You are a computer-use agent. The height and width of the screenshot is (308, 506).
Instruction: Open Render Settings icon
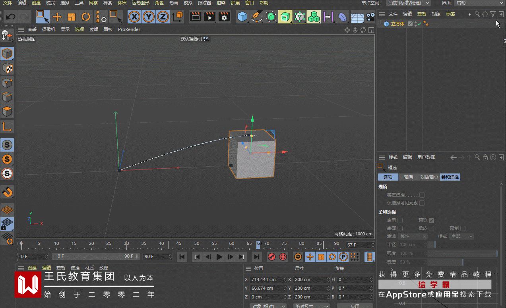point(224,17)
